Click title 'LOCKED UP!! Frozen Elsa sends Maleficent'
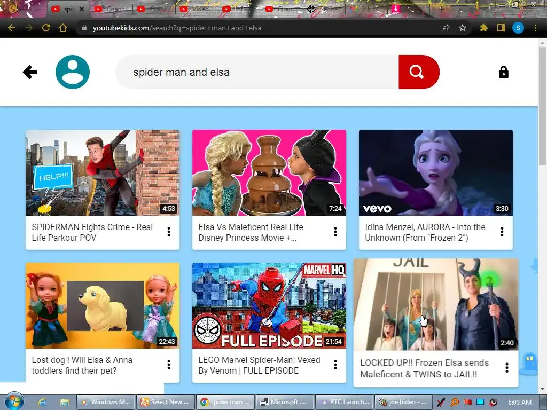The image size is (547, 410). [x=424, y=368]
